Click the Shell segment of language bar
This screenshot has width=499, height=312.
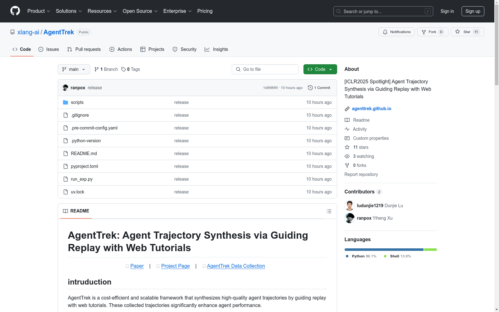tap(430, 250)
